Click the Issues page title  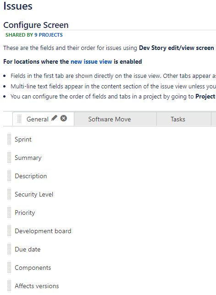18,6
